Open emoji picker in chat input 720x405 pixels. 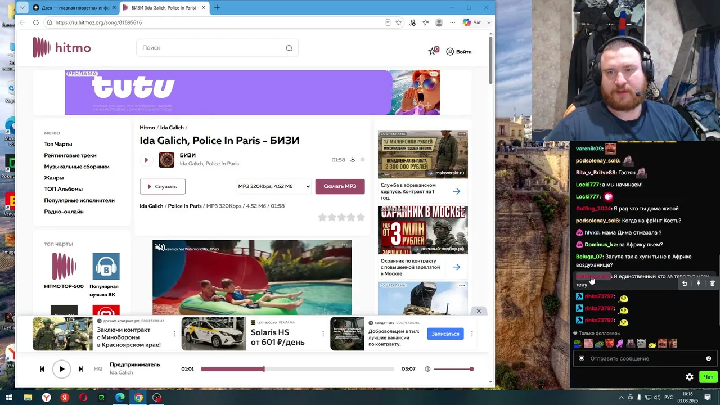pos(709,358)
